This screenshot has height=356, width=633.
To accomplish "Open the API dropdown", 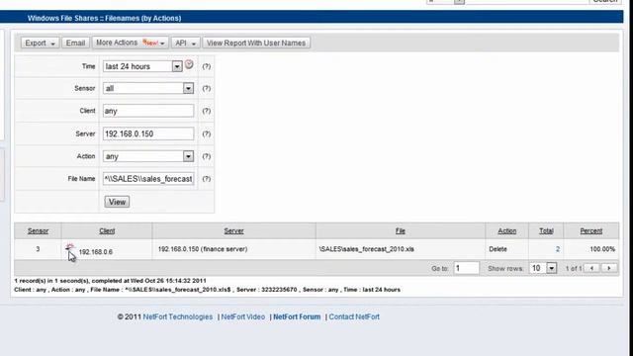I will coord(185,43).
